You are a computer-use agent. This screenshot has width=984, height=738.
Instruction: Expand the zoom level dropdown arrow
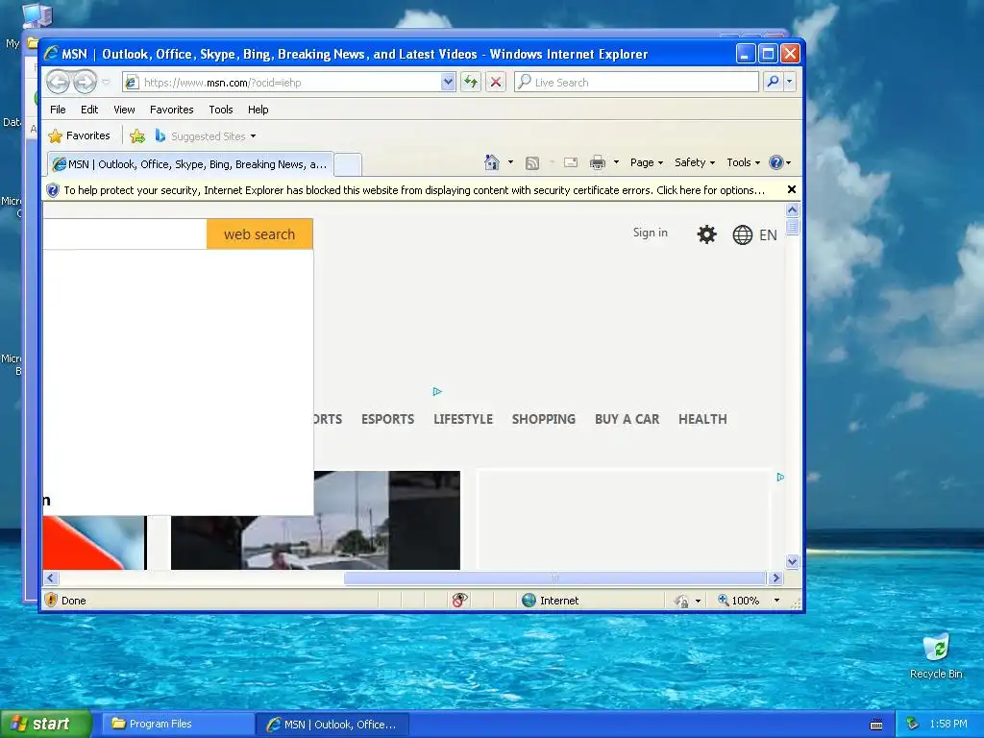[x=776, y=600]
